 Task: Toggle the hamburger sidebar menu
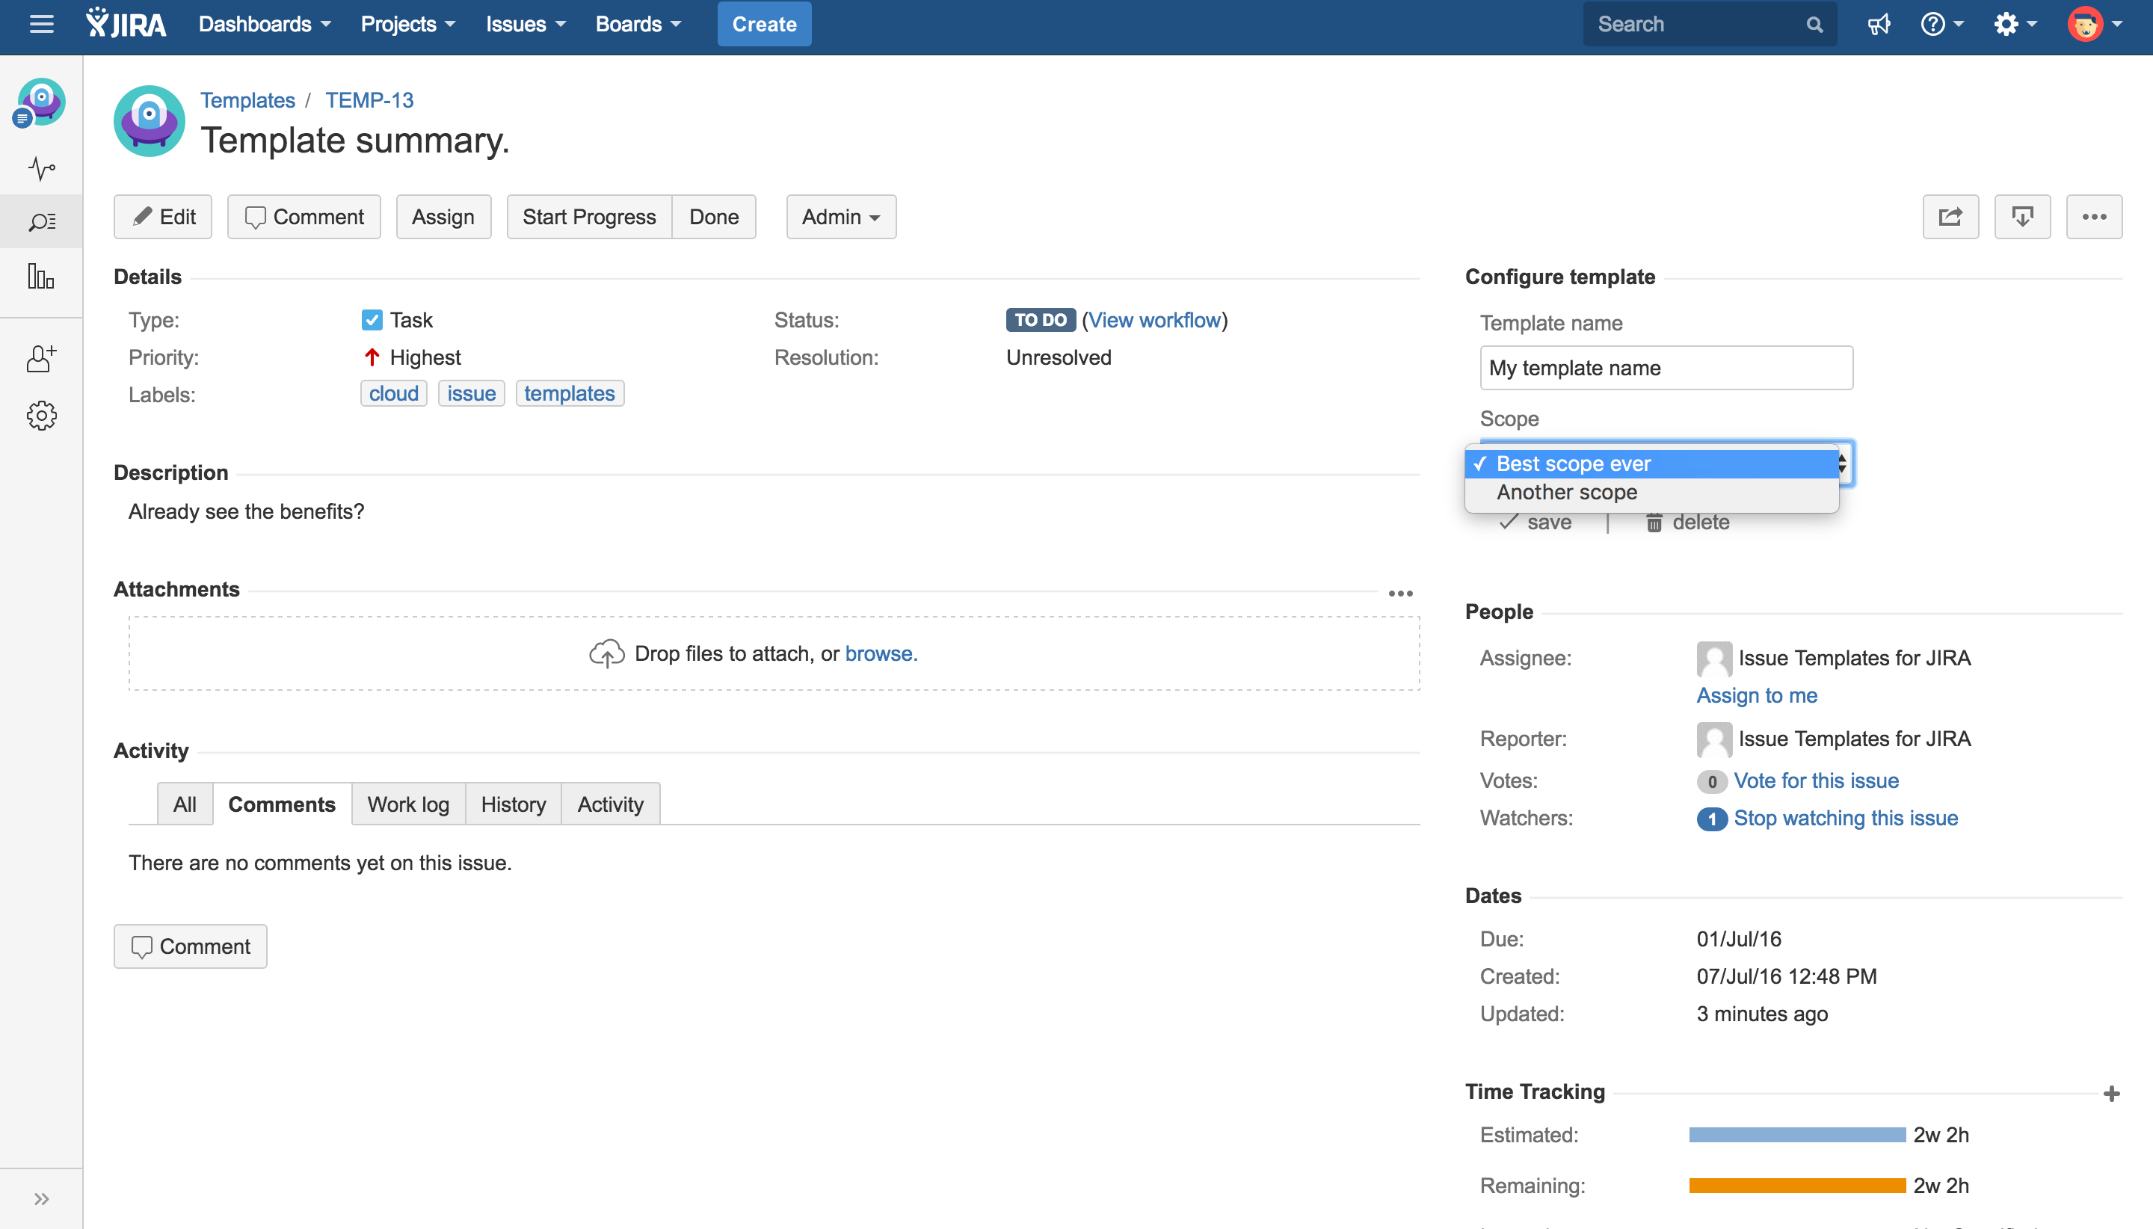[x=41, y=25]
